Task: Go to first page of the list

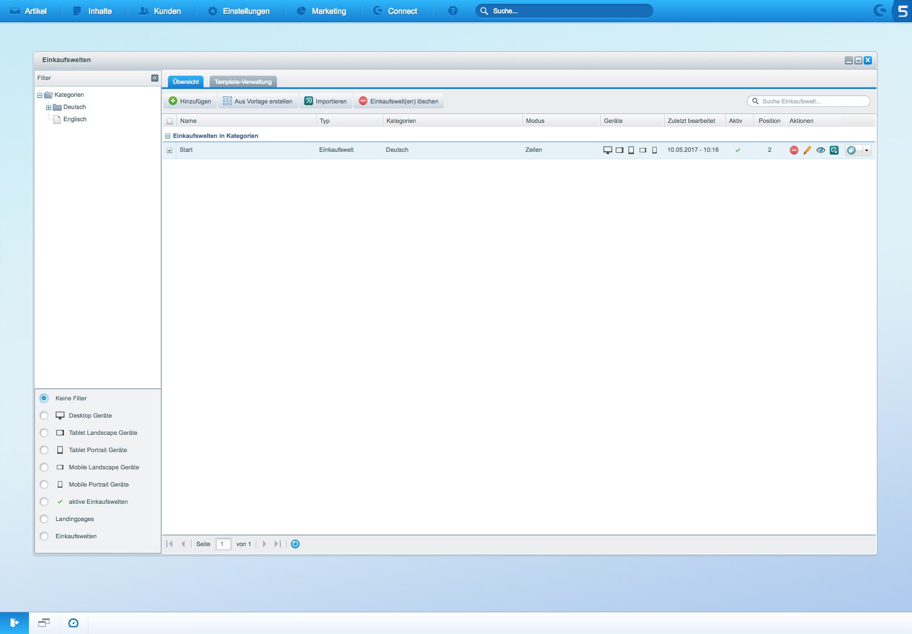Action: click(170, 544)
